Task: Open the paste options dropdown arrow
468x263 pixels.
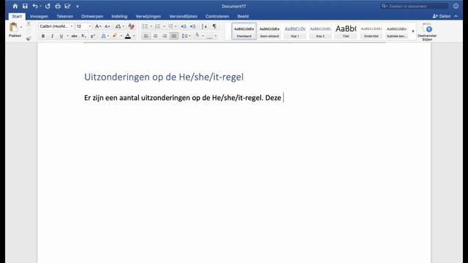Action: pos(21,28)
